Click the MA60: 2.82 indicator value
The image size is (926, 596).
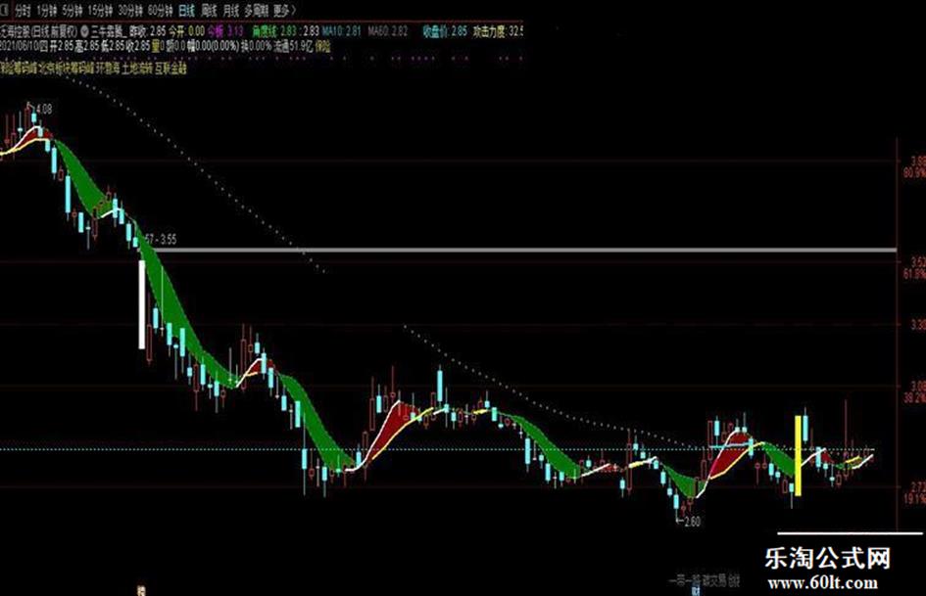[388, 30]
